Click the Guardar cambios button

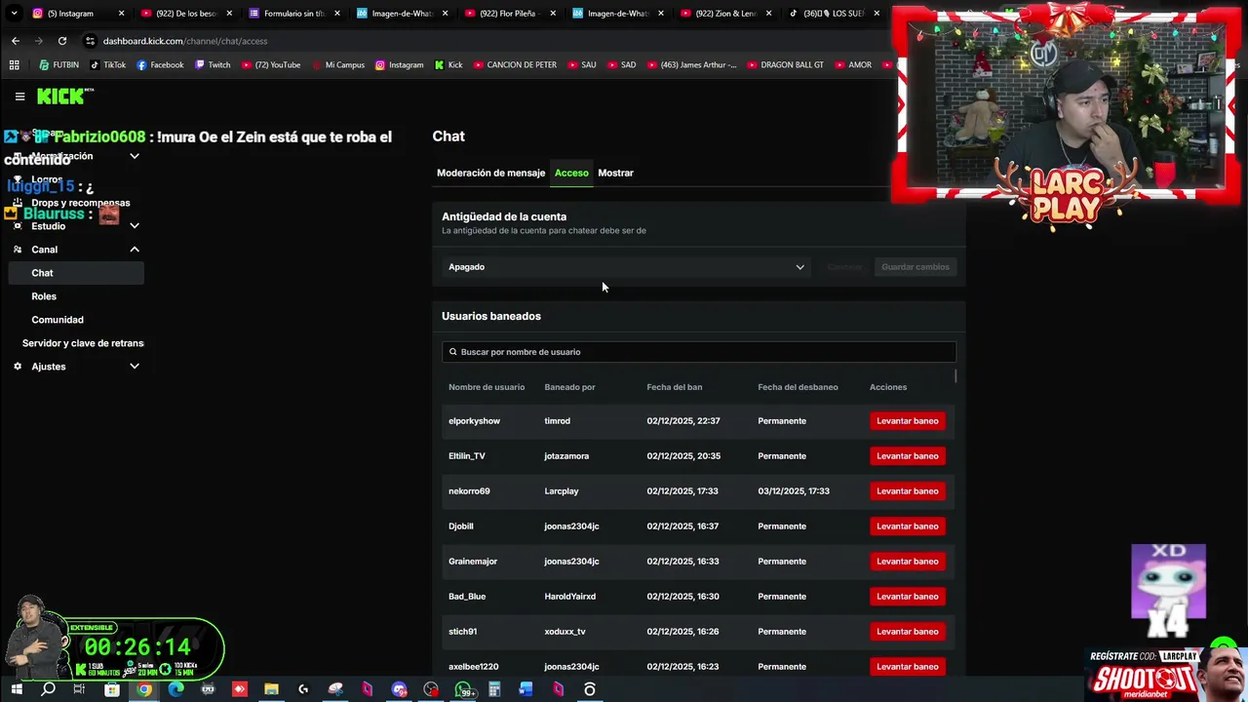915,267
